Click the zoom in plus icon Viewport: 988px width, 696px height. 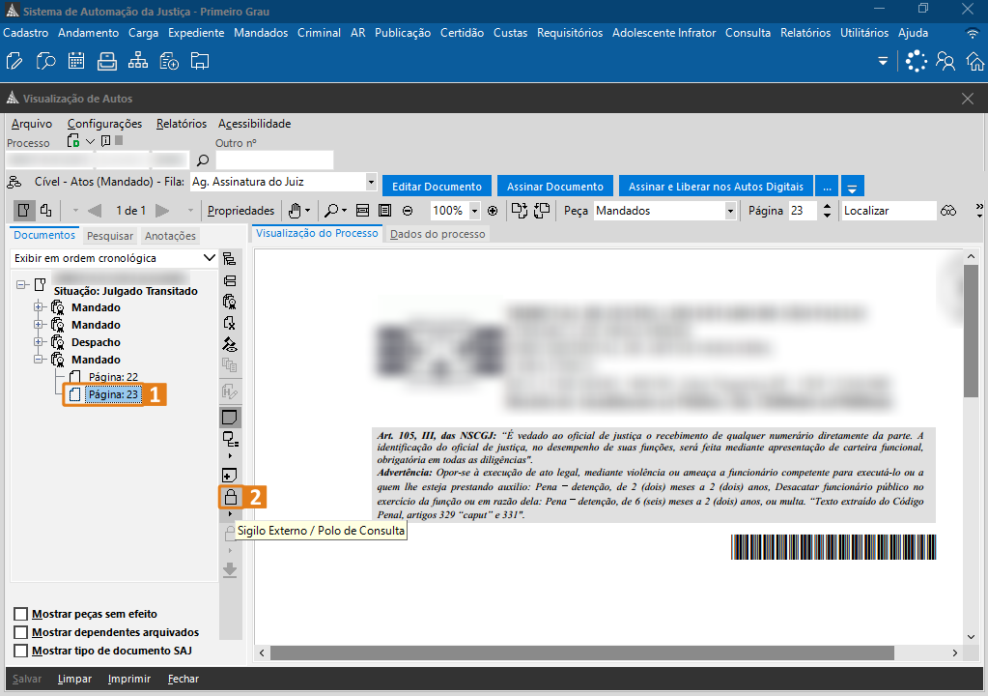tap(493, 211)
